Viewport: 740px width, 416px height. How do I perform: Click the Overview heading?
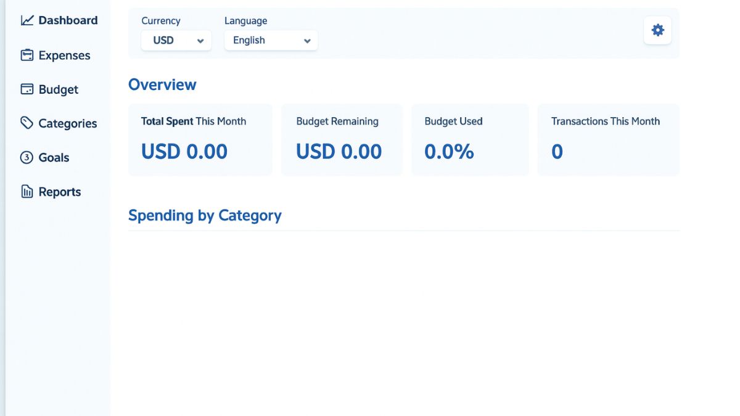pyautogui.click(x=162, y=84)
